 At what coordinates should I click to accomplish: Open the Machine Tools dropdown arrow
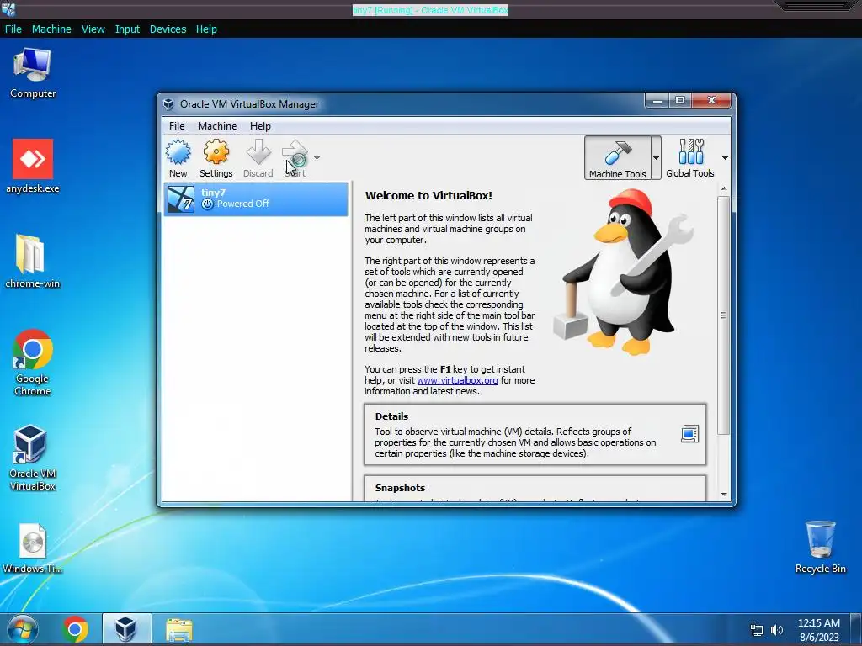tap(656, 158)
